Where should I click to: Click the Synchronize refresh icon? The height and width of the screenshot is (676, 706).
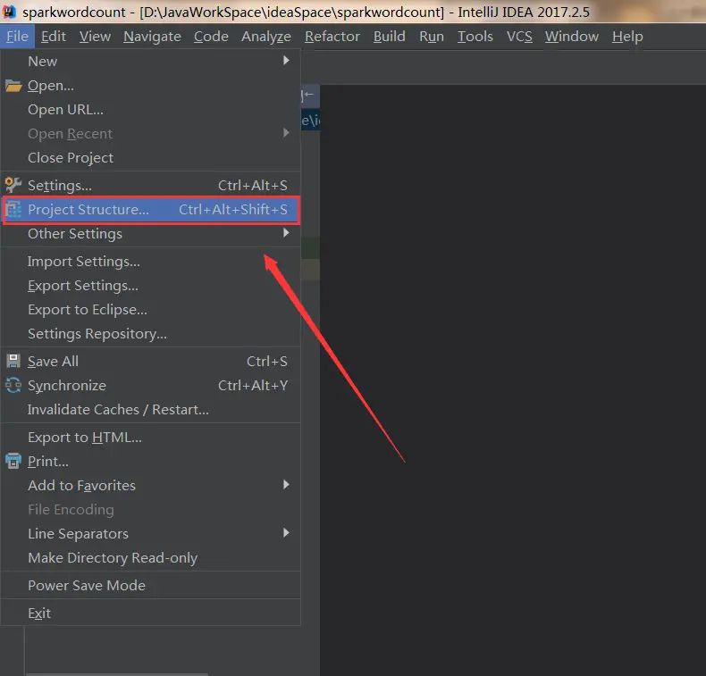click(x=13, y=386)
